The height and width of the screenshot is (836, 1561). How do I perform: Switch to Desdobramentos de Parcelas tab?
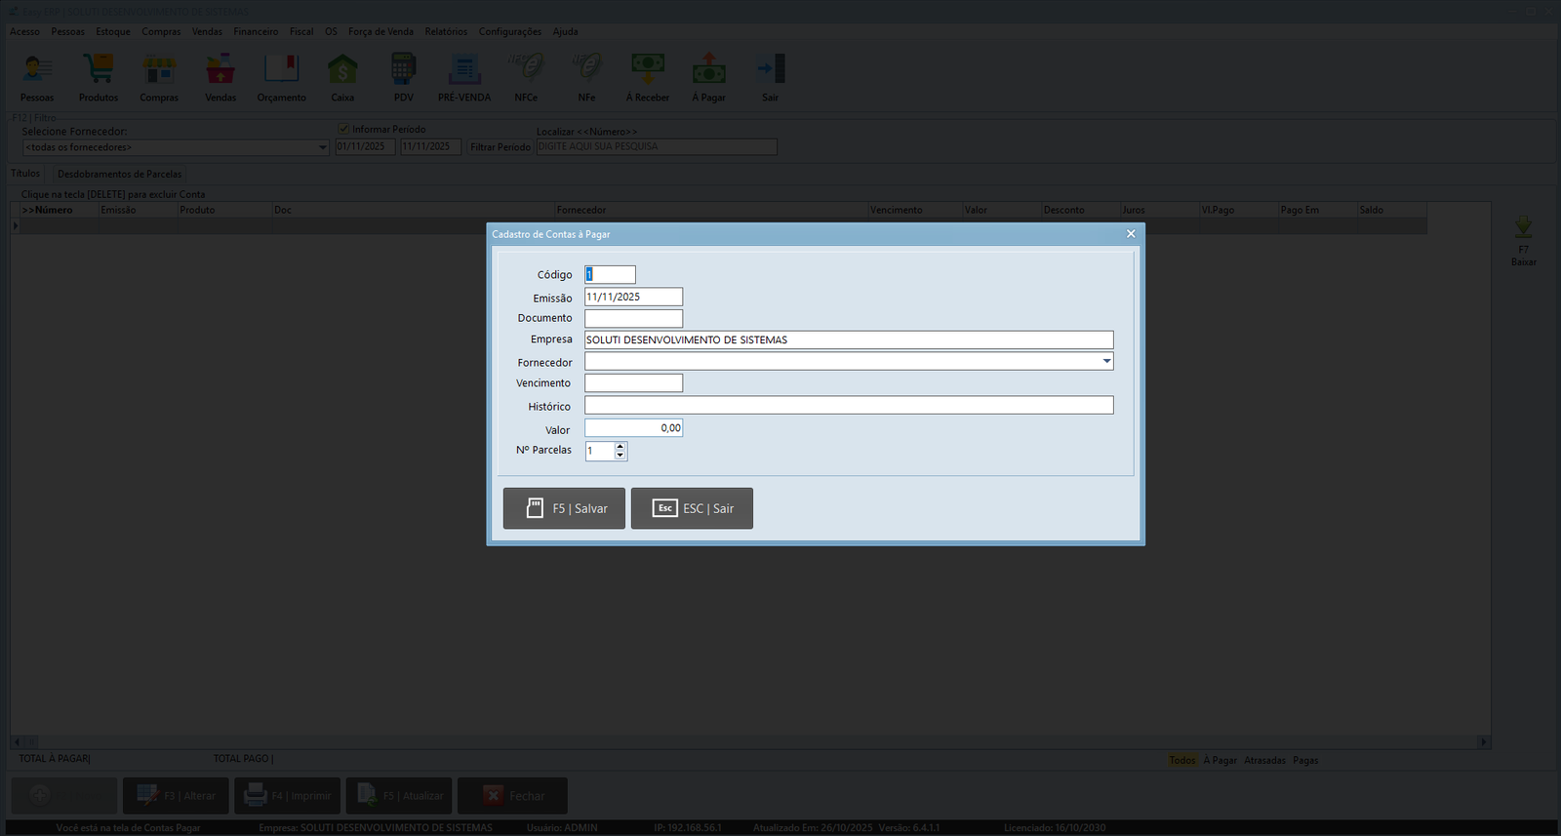pos(119,174)
